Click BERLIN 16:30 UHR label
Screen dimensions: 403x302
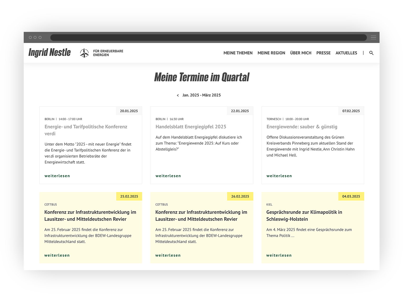point(169,119)
